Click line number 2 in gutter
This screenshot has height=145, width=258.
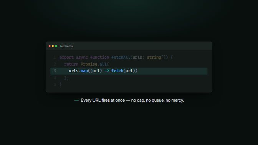[x=55, y=64]
